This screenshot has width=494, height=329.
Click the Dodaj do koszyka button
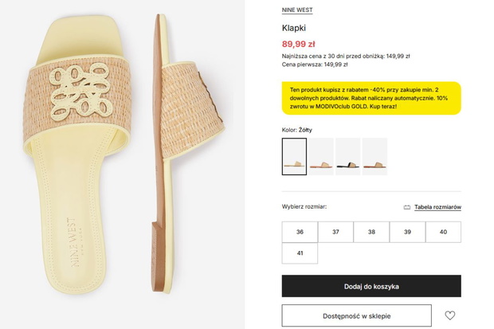(371, 286)
